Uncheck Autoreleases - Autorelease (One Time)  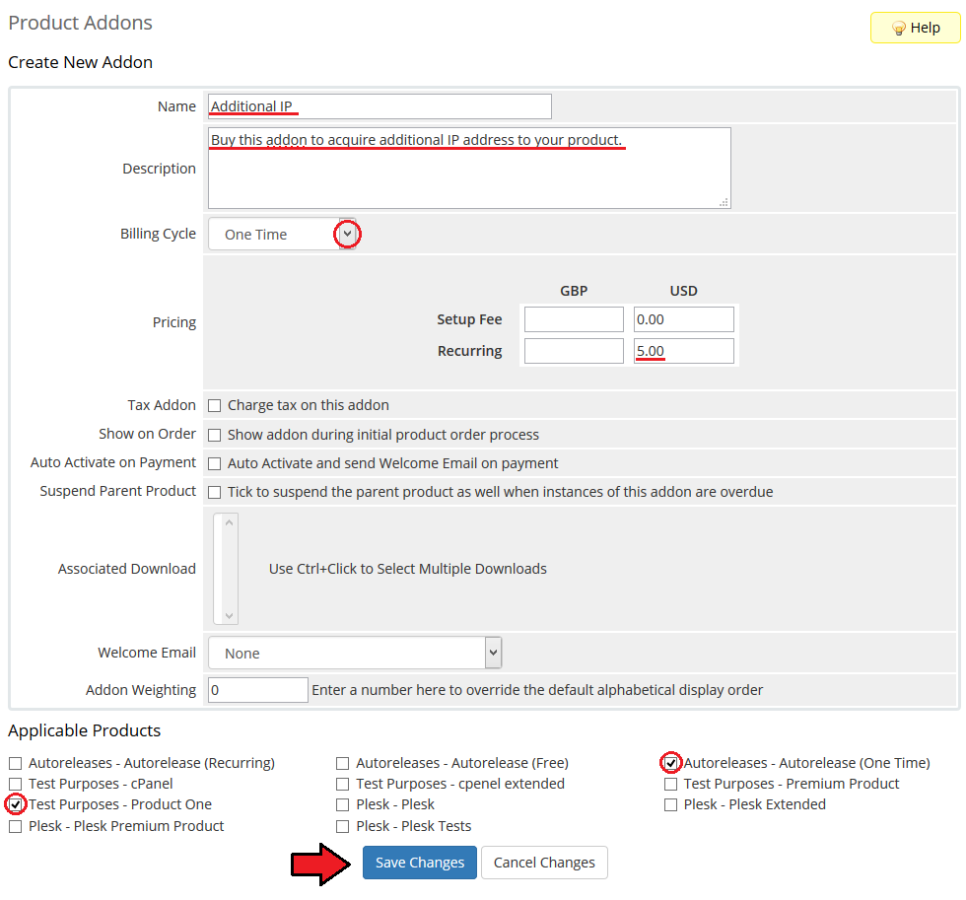click(x=671, y=763)
